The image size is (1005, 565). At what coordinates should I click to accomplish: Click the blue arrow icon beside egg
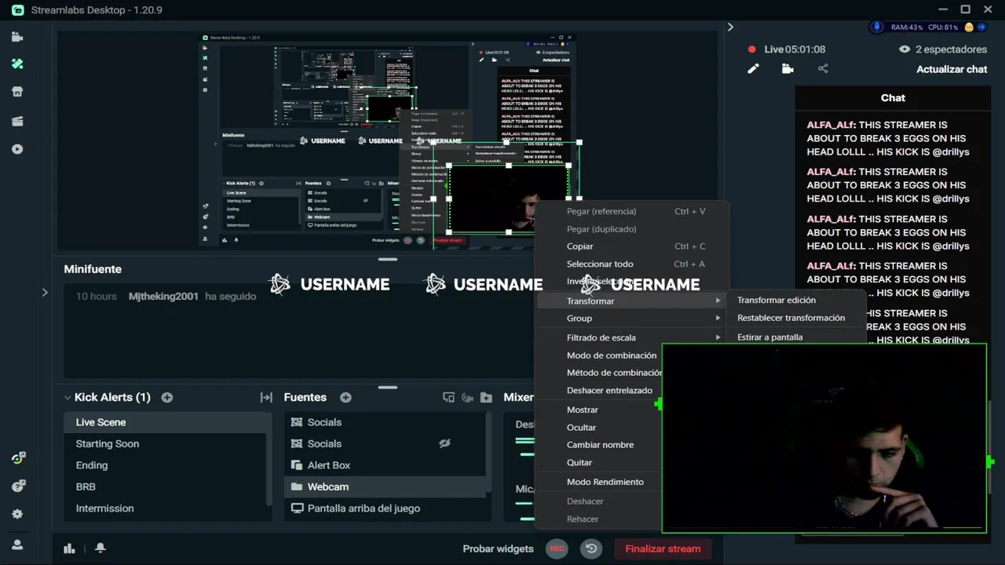(x=981, y=27)
